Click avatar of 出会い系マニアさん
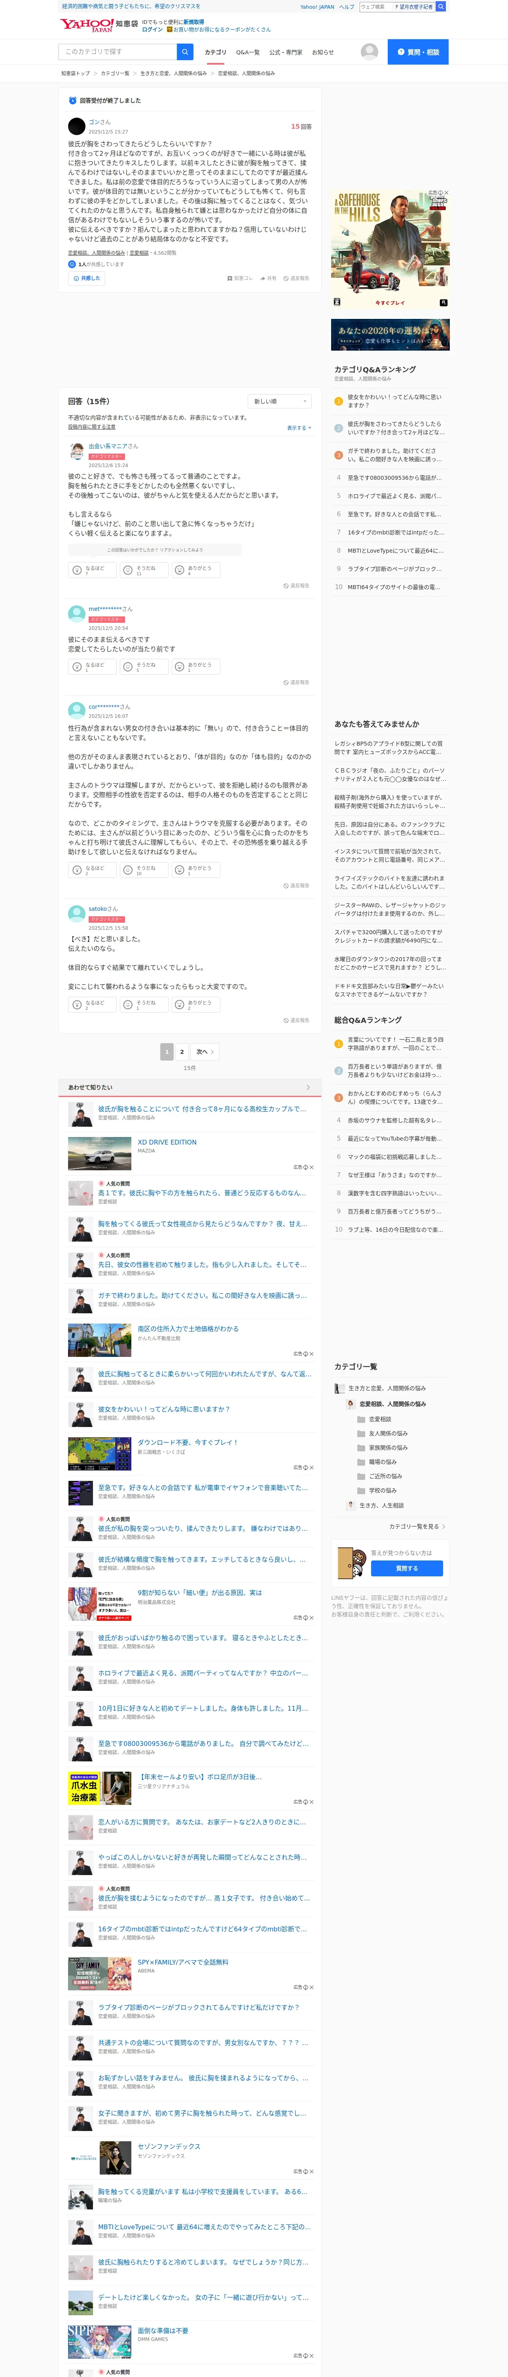 [x=76, y=451]
